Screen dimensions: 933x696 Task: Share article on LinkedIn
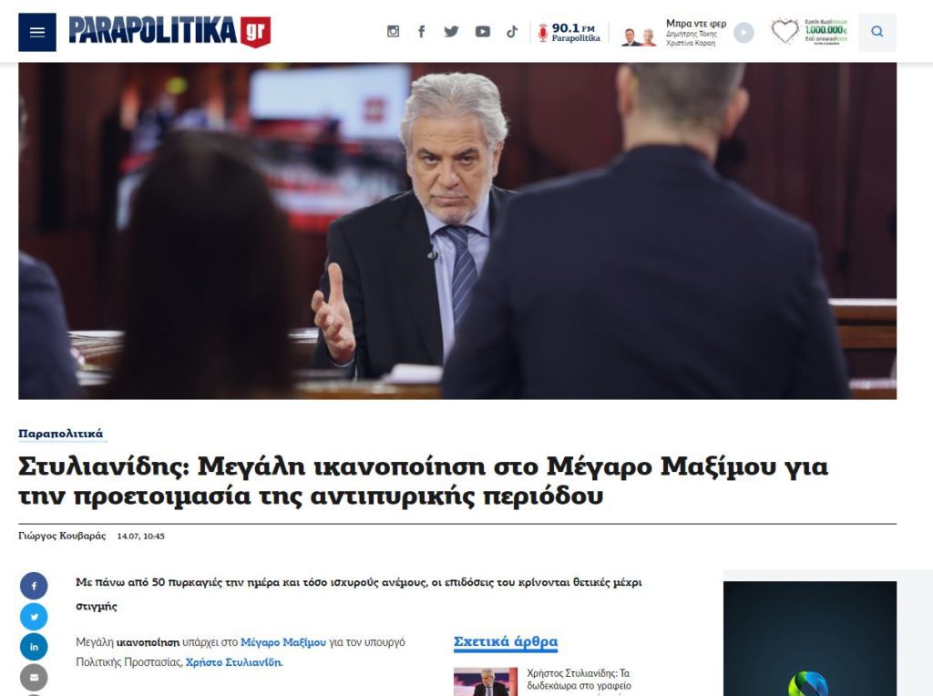(x=34, y=647)
